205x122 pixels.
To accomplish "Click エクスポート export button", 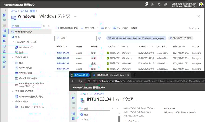I will point(90,28).
